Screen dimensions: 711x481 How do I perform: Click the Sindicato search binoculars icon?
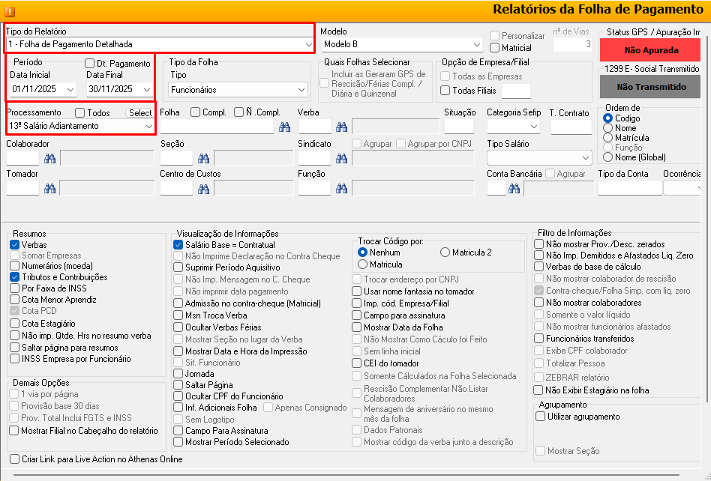tap(341, 158)
